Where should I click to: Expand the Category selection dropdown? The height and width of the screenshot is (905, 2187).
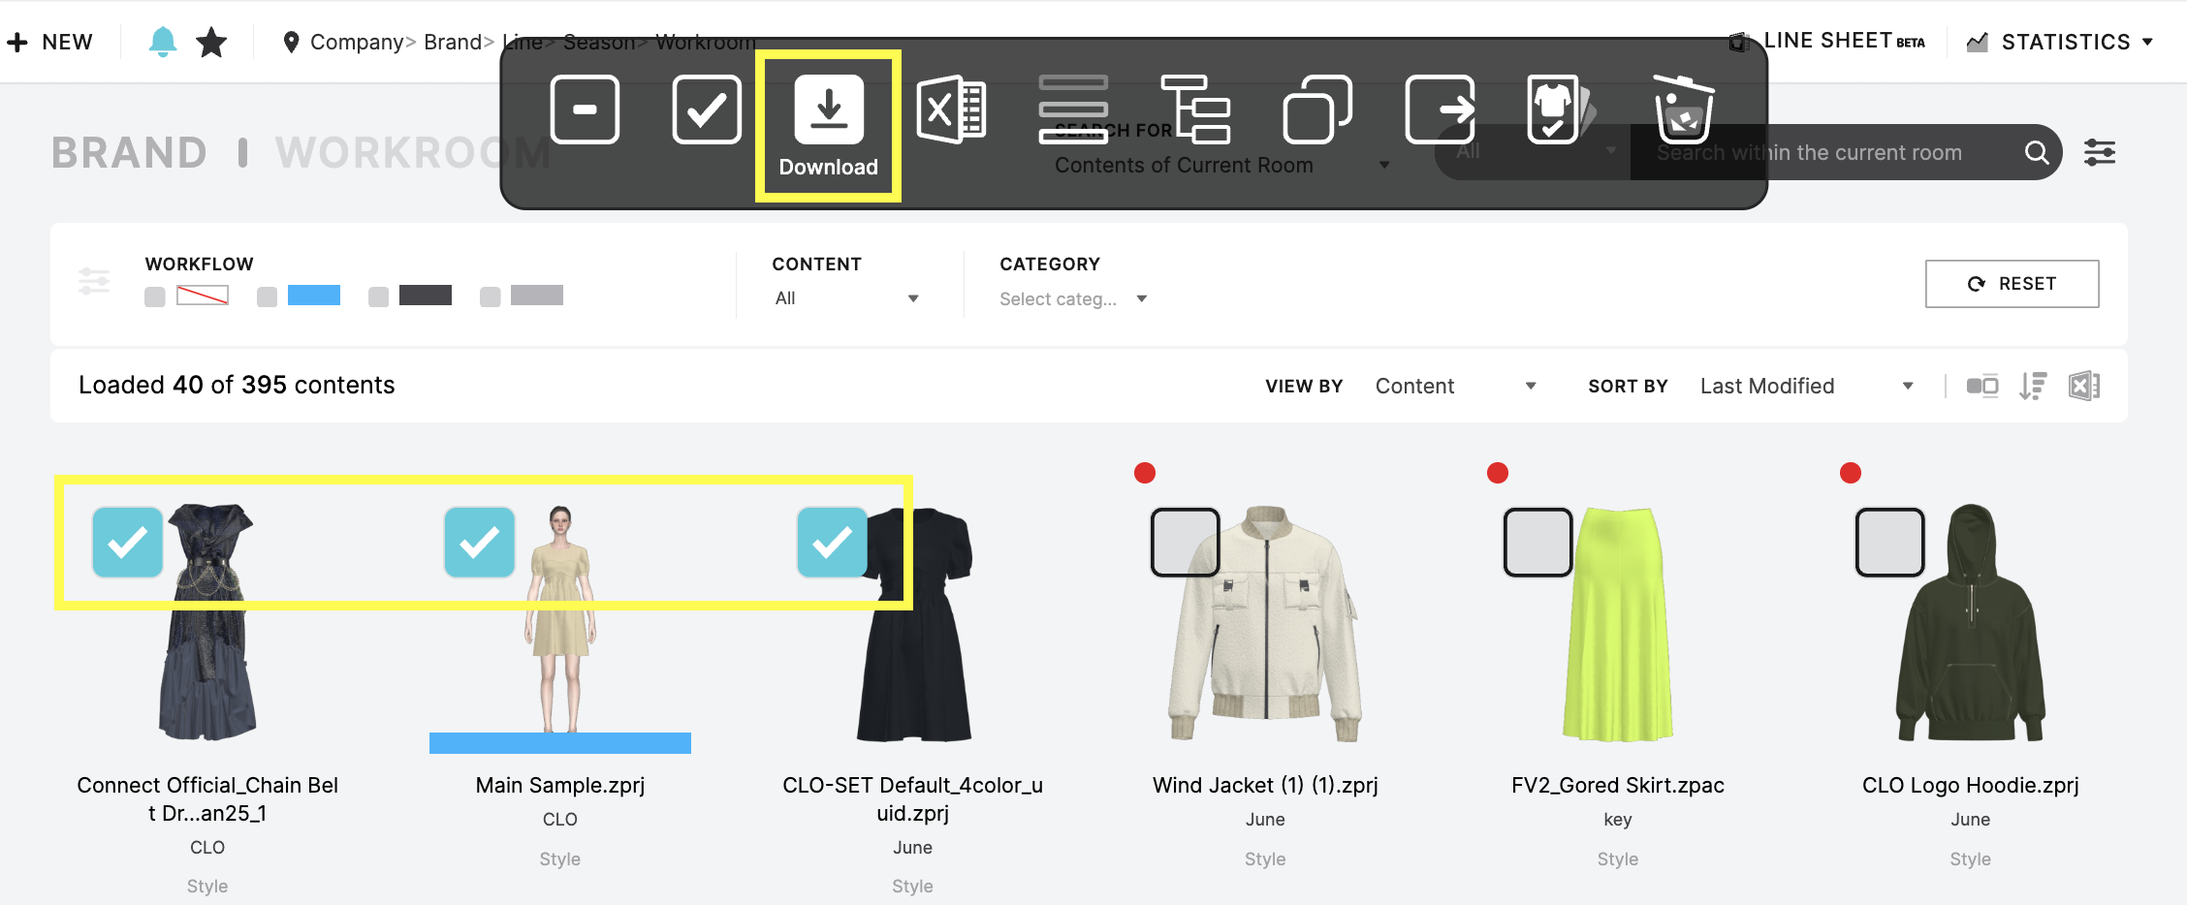click(x=1072, y=298)
